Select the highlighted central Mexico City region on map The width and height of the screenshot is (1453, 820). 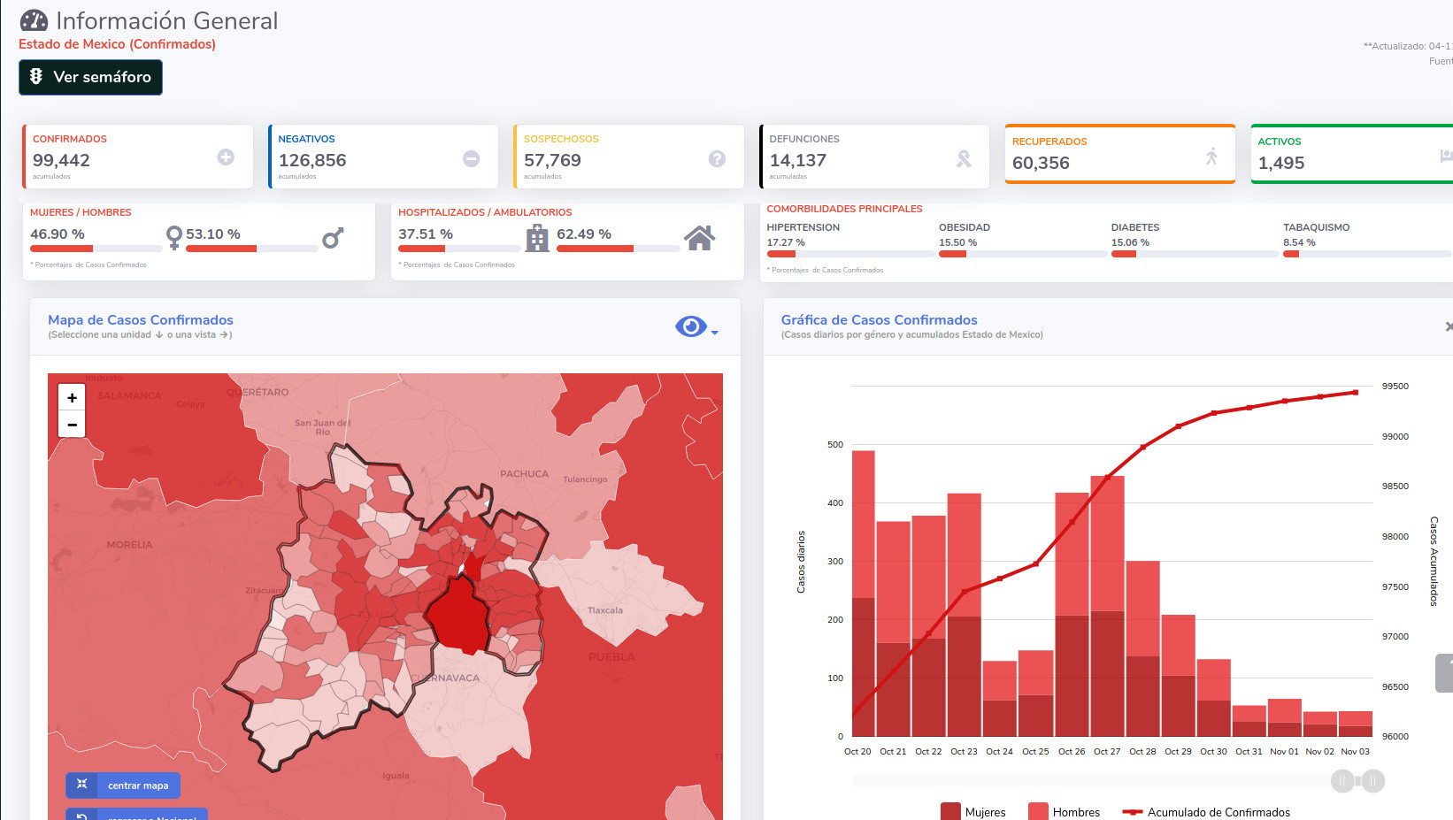pyautogui.click(x=458, y=615)
